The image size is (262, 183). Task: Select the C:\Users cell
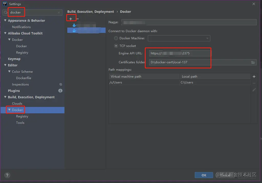click(x=215, y=82)
